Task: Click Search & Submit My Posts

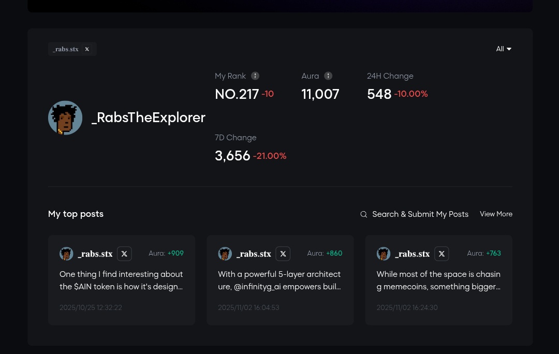Action: [x=420, y=214]
